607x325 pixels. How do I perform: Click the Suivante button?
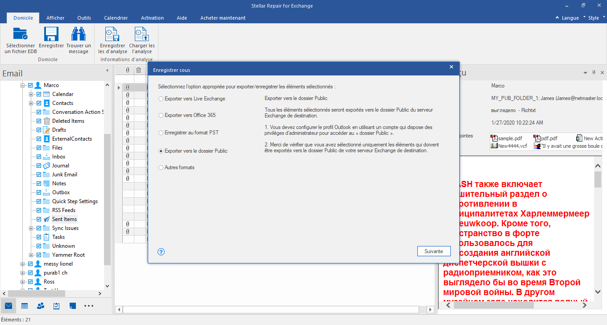[x=434, y=251]
